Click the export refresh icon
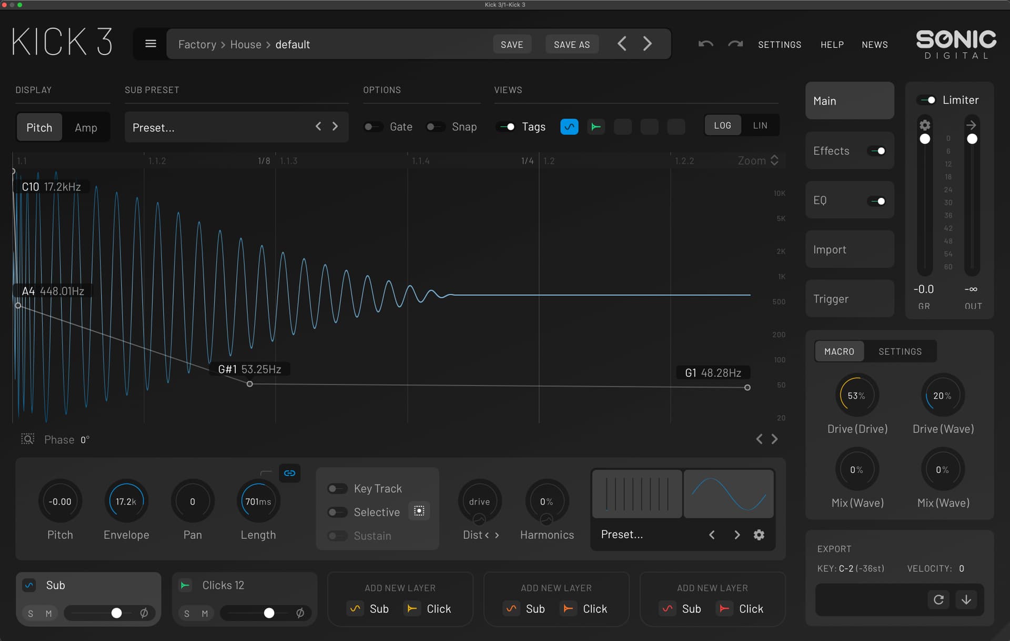Screen dimensions: 1010x641 pyautogui.click(x=938, y=599)
